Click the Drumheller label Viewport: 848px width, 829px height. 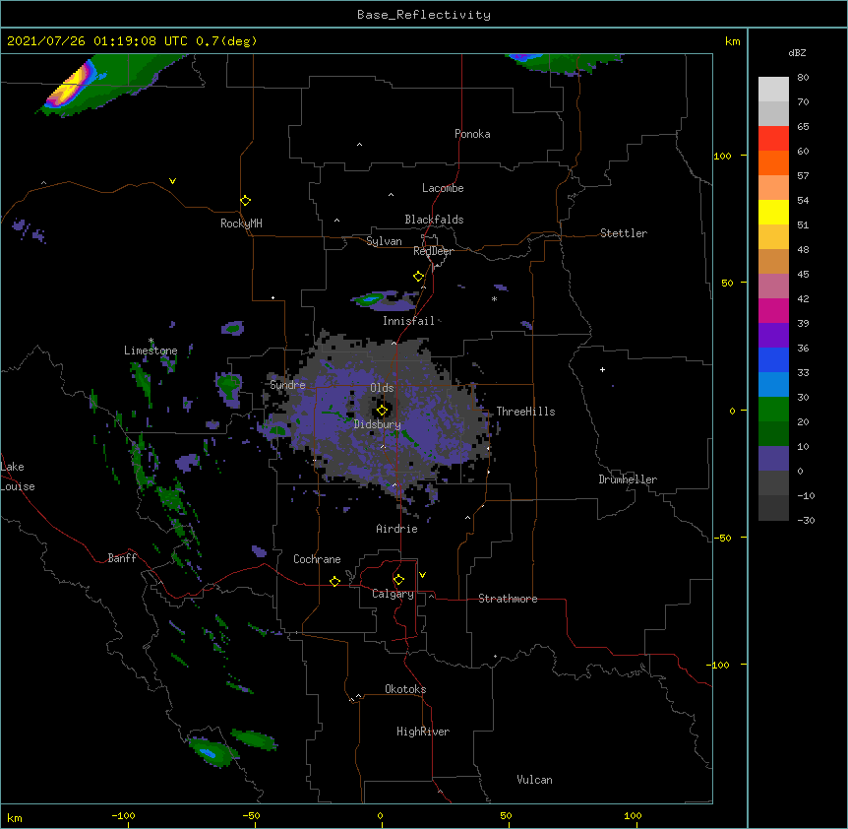[x=628, y=479]
